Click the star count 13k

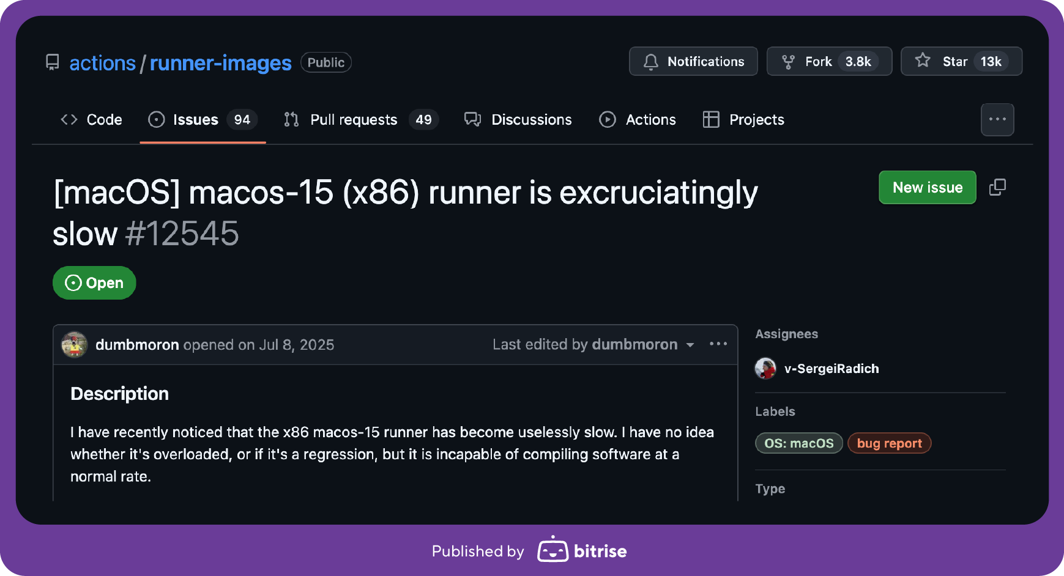coord(991,62)
